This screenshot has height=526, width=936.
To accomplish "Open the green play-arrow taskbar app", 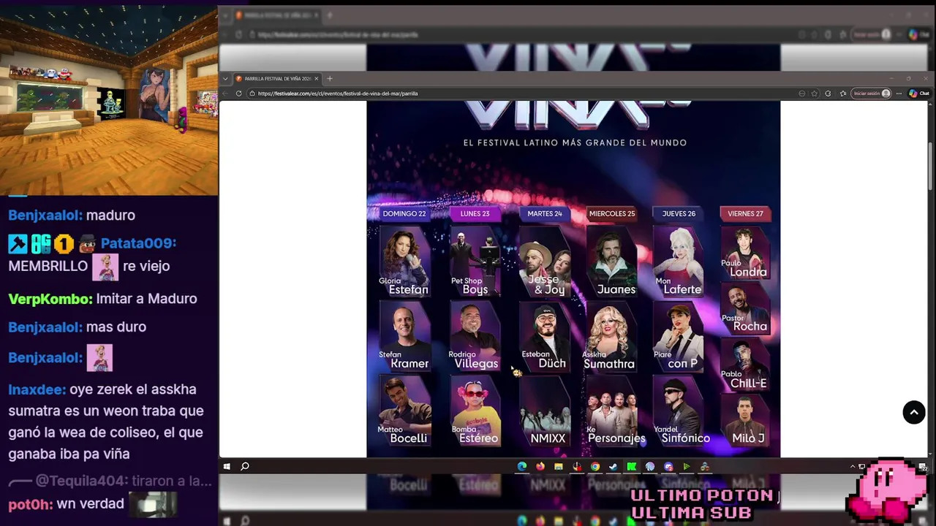I will point(687,466).
